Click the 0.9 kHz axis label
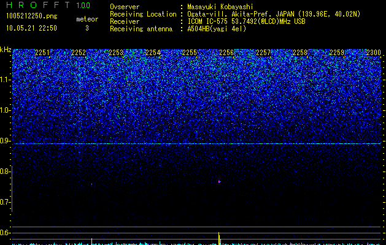This screenshot has width=386, height=245. click(x=5, y=141)
